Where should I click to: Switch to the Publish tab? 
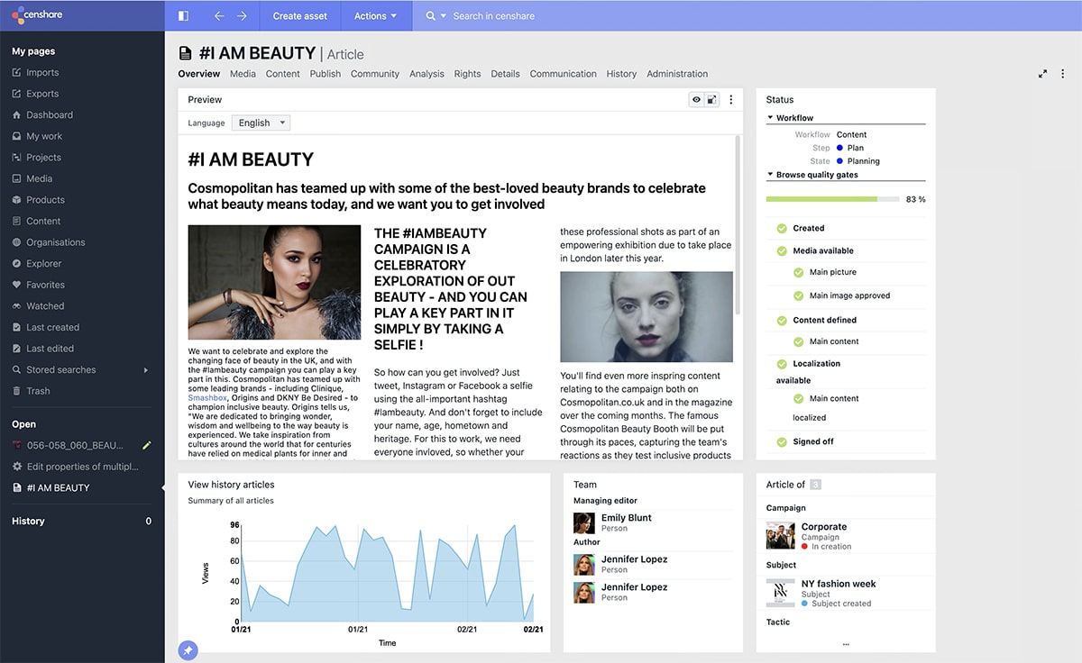point(326,74)
